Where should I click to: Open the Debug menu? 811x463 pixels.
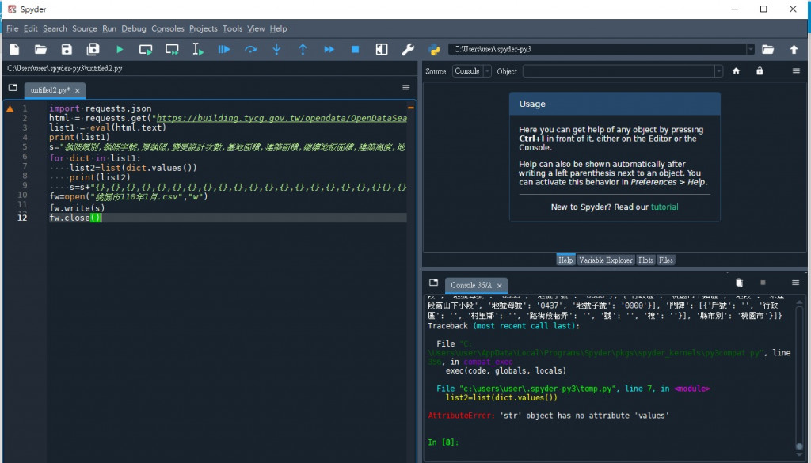tap(133, 28)
